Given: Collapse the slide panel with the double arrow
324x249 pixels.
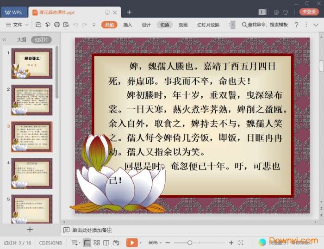Looking at the screenshot, I should pos(4,39).
